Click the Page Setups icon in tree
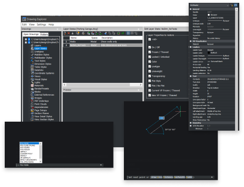The image size is (244, 187). coord(32,110)
